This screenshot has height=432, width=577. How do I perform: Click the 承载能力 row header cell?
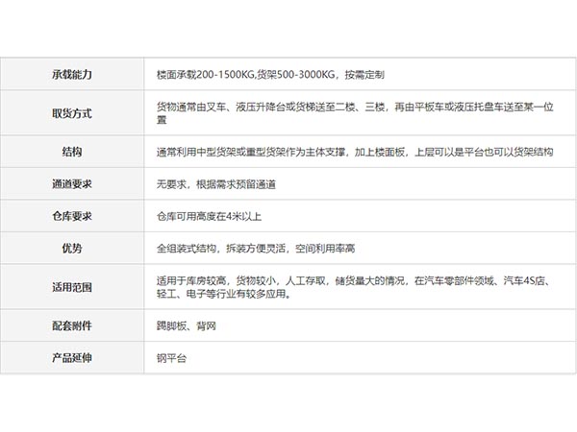(x=72, y=74)
